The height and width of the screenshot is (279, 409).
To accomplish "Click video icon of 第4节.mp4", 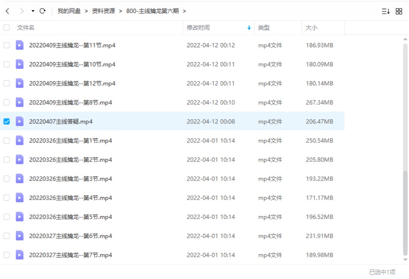I will [x=19, y=197].
